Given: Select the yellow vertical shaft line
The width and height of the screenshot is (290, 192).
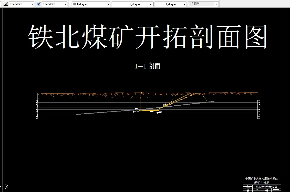Looking at the screenshot, I should [x=140, y=101].
